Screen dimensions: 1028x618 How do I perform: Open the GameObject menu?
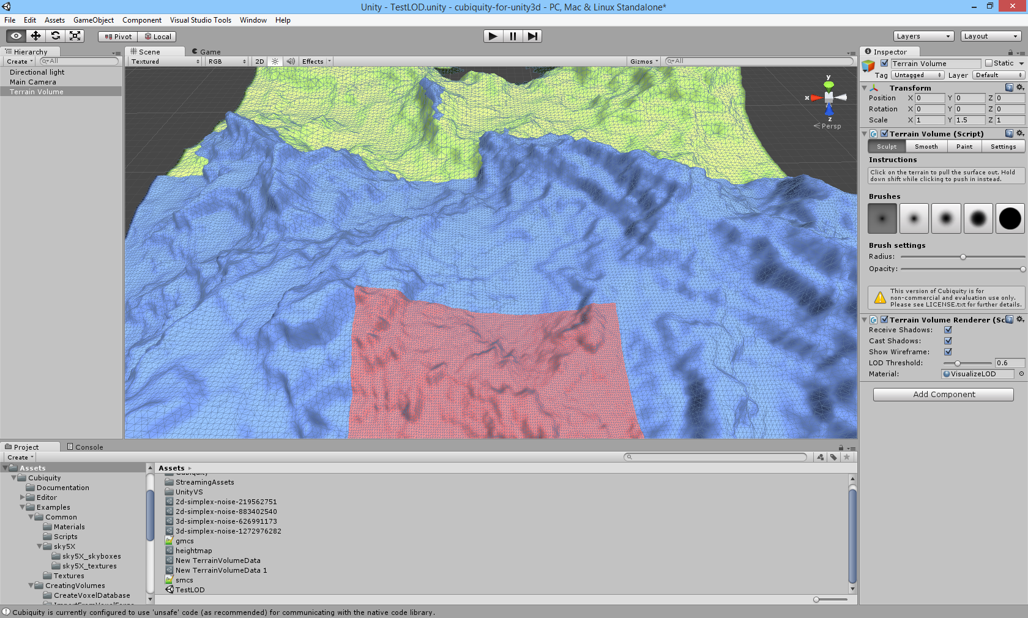[94, 20]
